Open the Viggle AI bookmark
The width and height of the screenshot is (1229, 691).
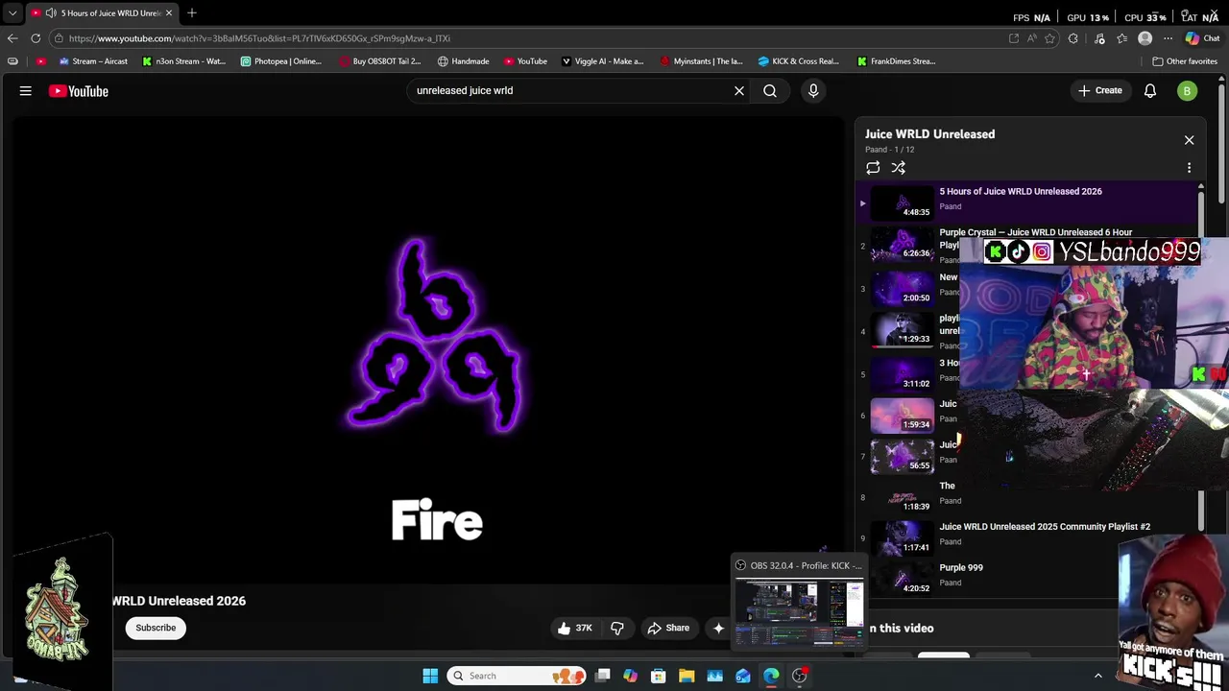click(x=602, y=61)
